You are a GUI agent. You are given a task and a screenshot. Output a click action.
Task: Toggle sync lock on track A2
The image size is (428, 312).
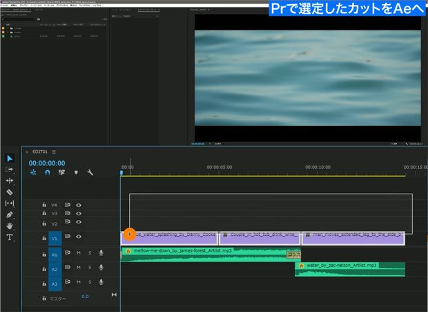pos(68,267)
